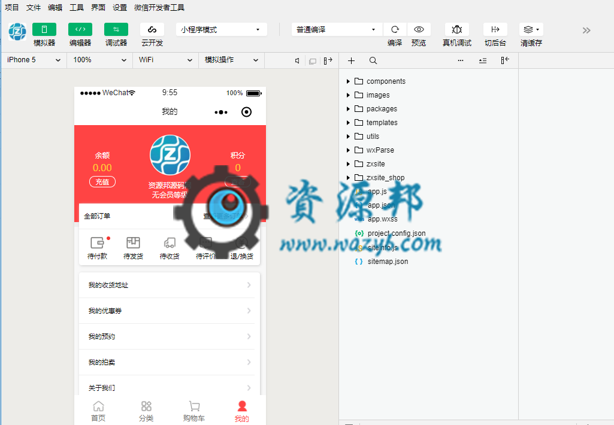The width and height of the screenshot is (614, 425).
Task: Search files with magnifier icon
Action: 373,60
